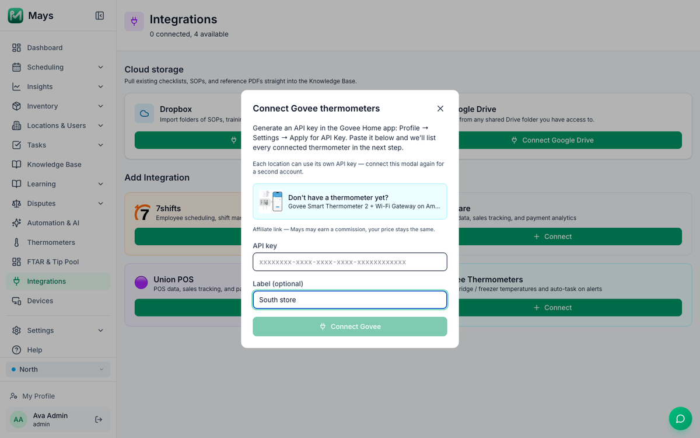Click the Disputes scales icon
Image resolution: width=700 pixels, height=438 pixels.
[16, 203]
